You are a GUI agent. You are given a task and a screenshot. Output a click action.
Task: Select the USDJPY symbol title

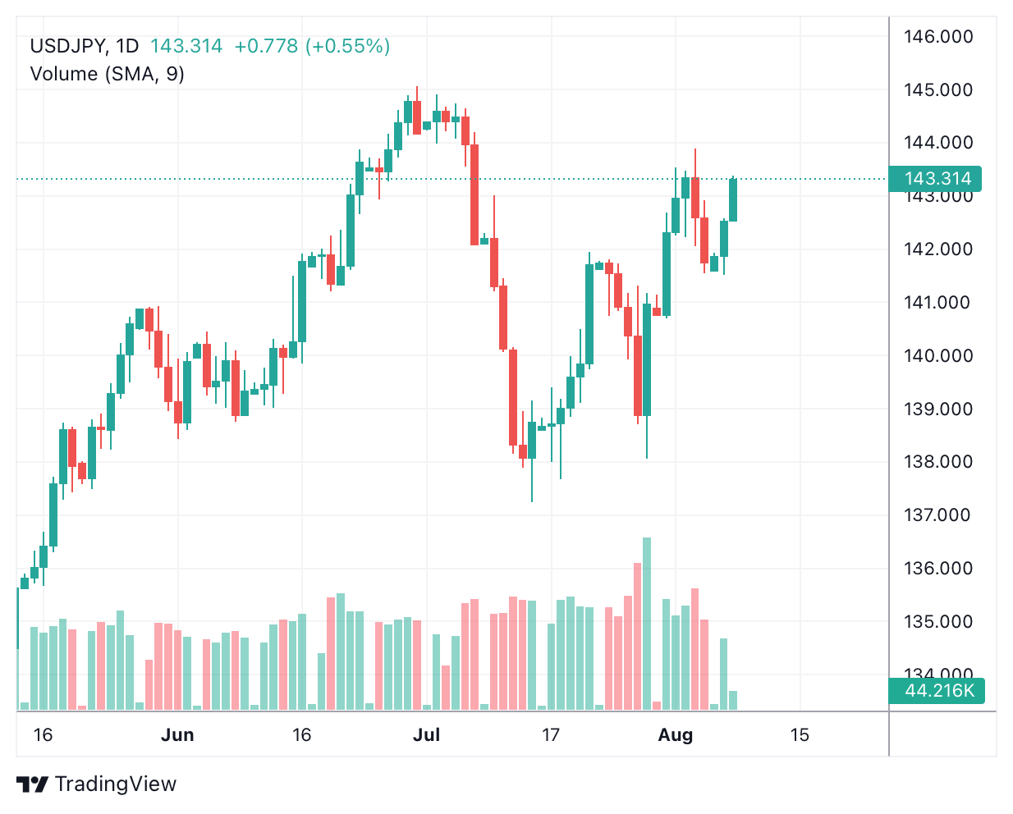point(68,46)
